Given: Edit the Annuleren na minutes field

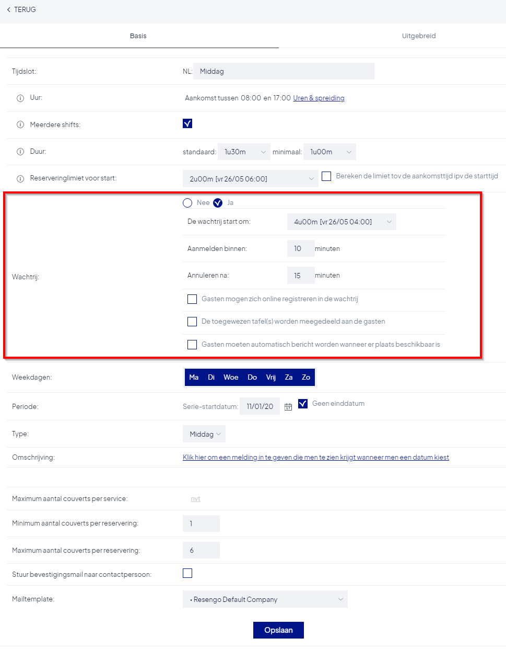Looking at the screenshot, I should [x=301, y=276].
